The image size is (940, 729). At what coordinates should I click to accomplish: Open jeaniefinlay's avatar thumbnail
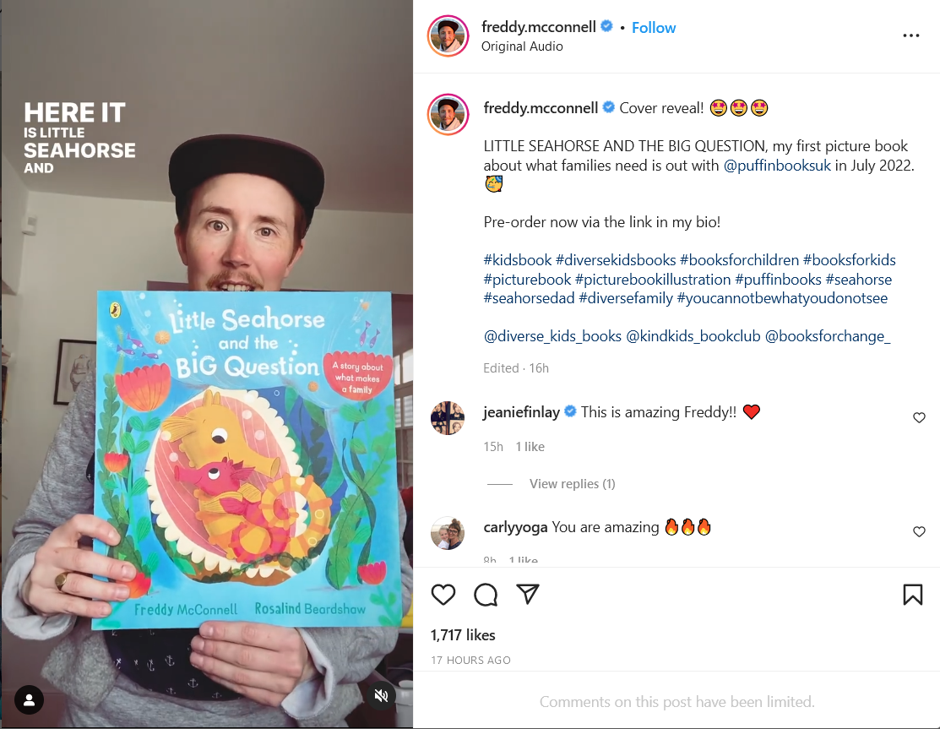pos(448,418)
